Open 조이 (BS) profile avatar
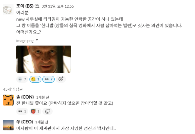Screen dimensions: 195x134 8,9
